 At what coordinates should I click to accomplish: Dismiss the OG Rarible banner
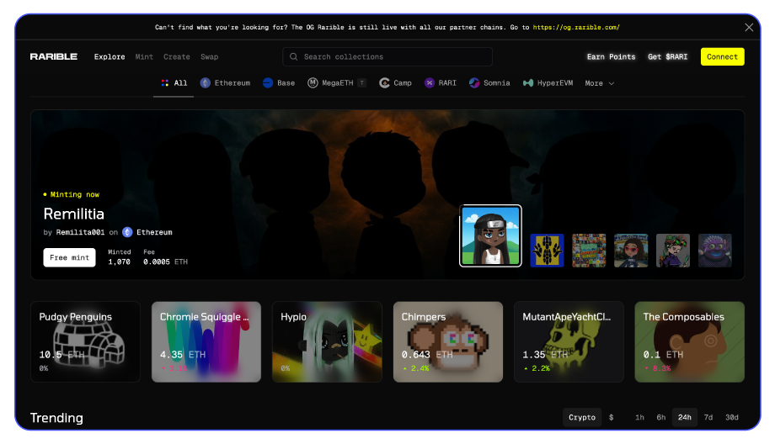point(749,27)
